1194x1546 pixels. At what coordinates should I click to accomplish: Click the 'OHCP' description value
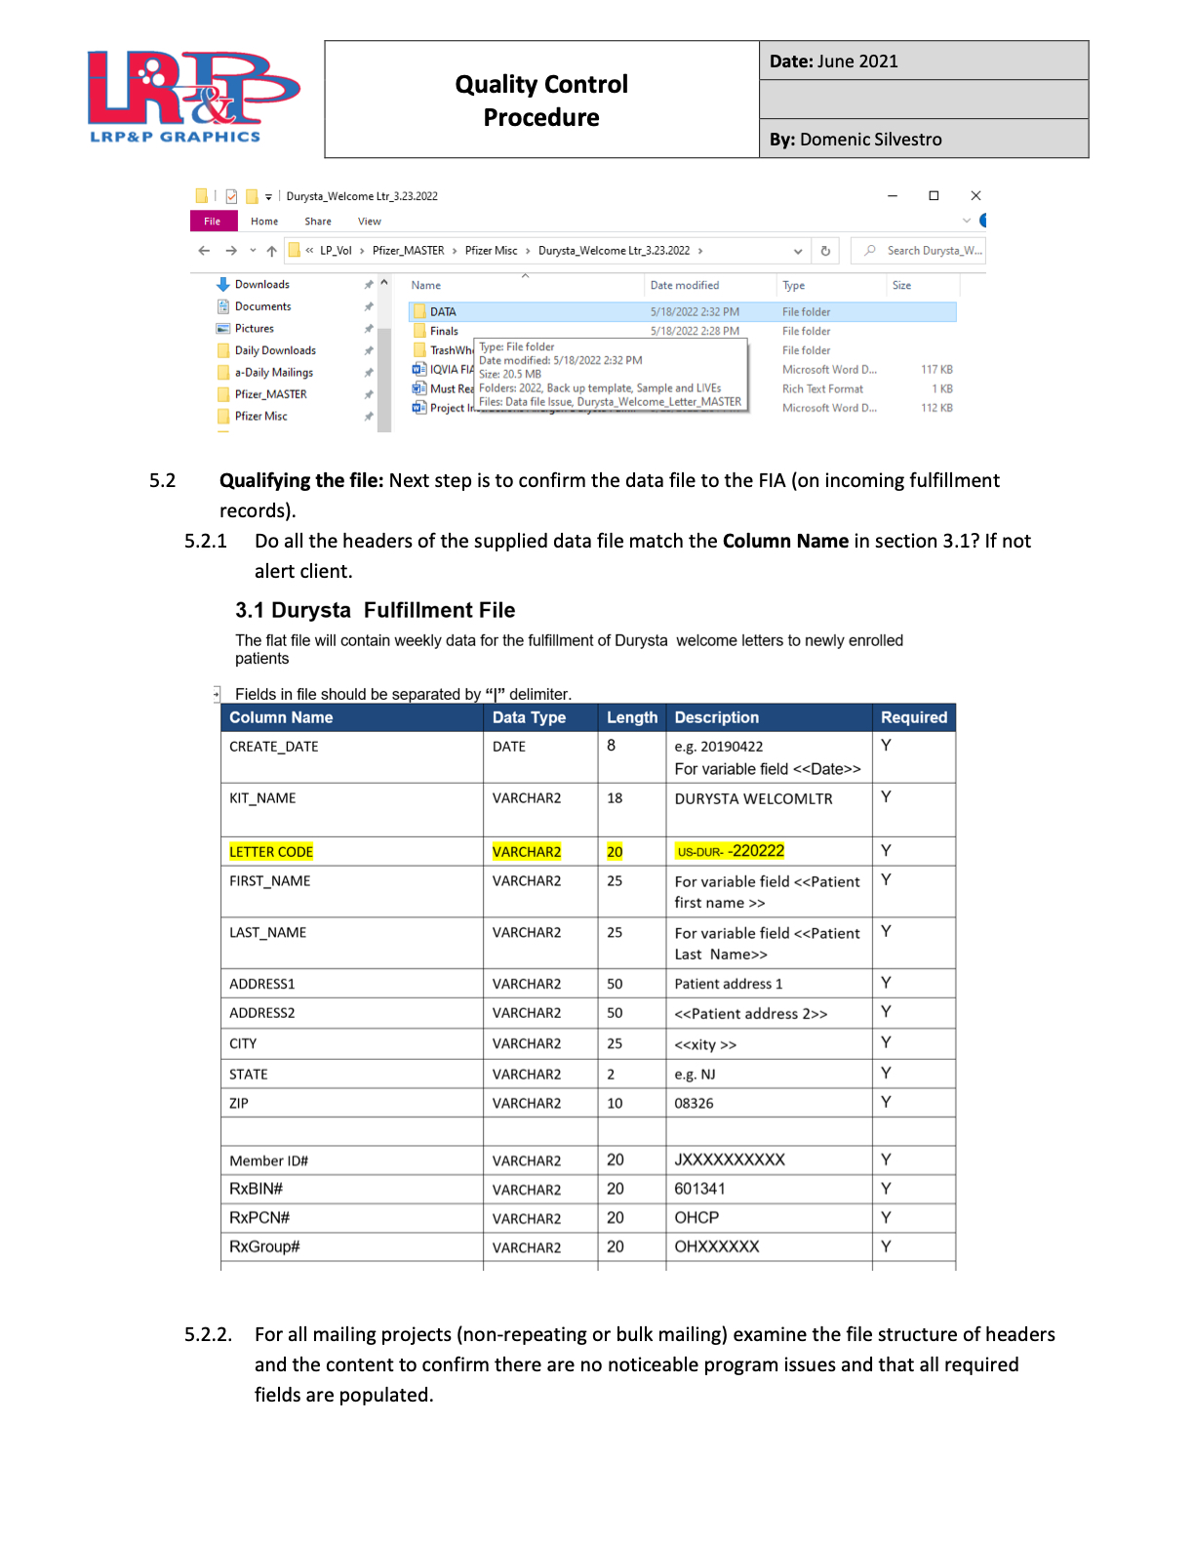pyautogui.click(x=696, y=1218)
